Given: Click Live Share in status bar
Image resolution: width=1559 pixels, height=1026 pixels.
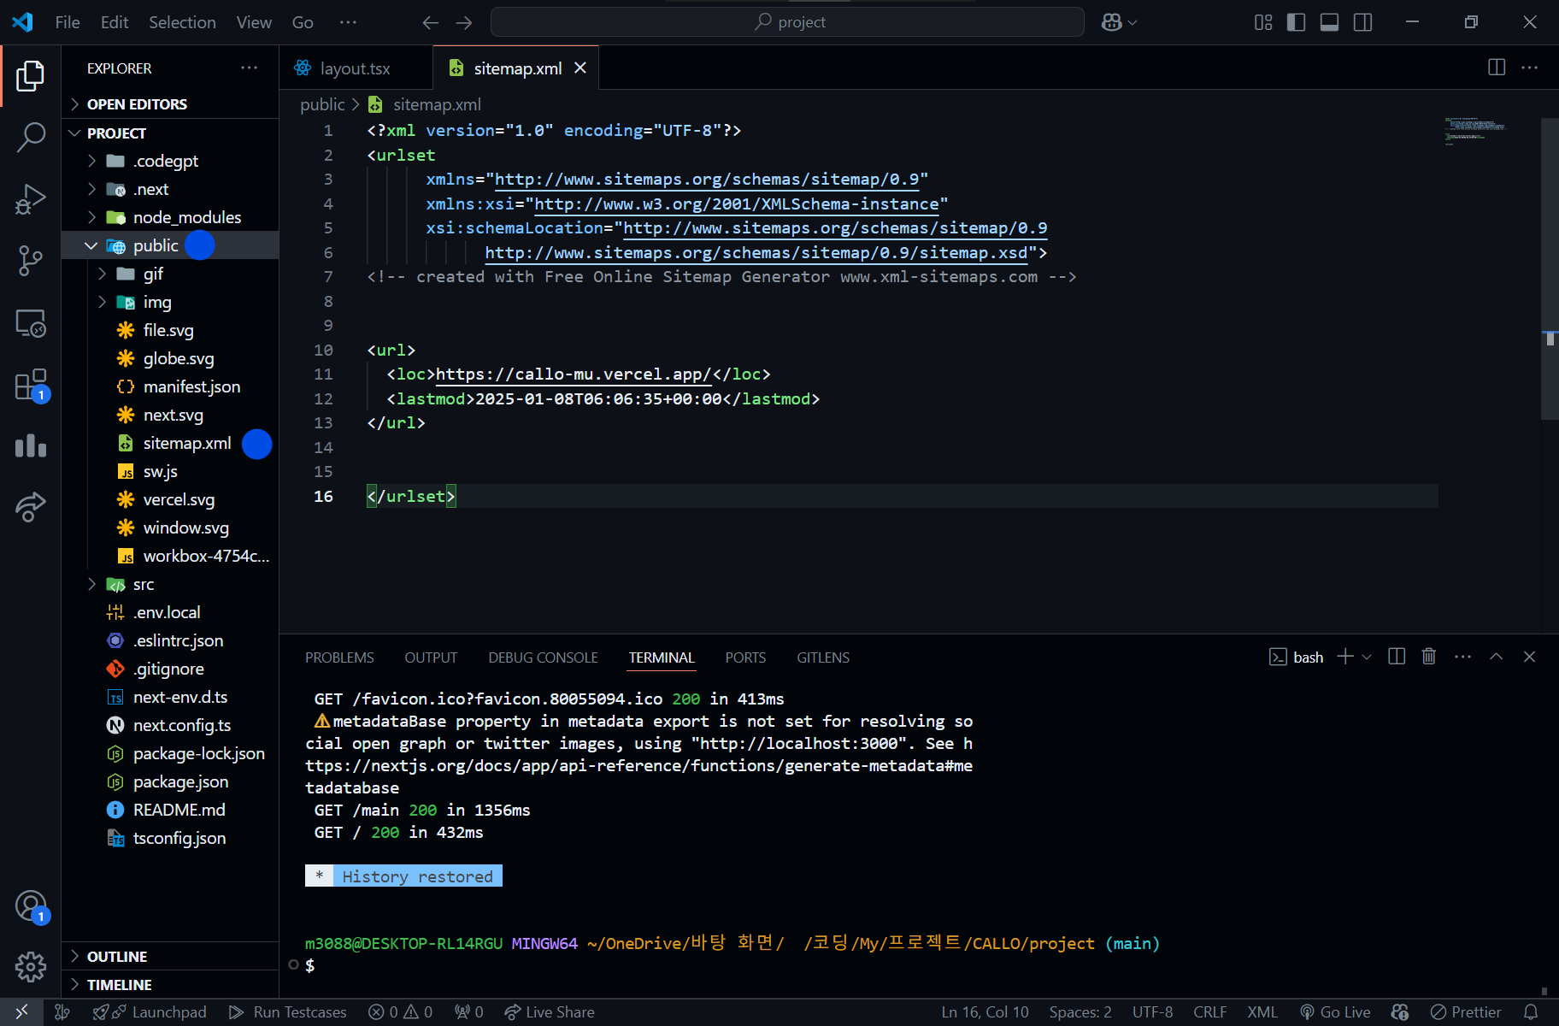Looking at the screenshot, I should tap(550, 1012).
